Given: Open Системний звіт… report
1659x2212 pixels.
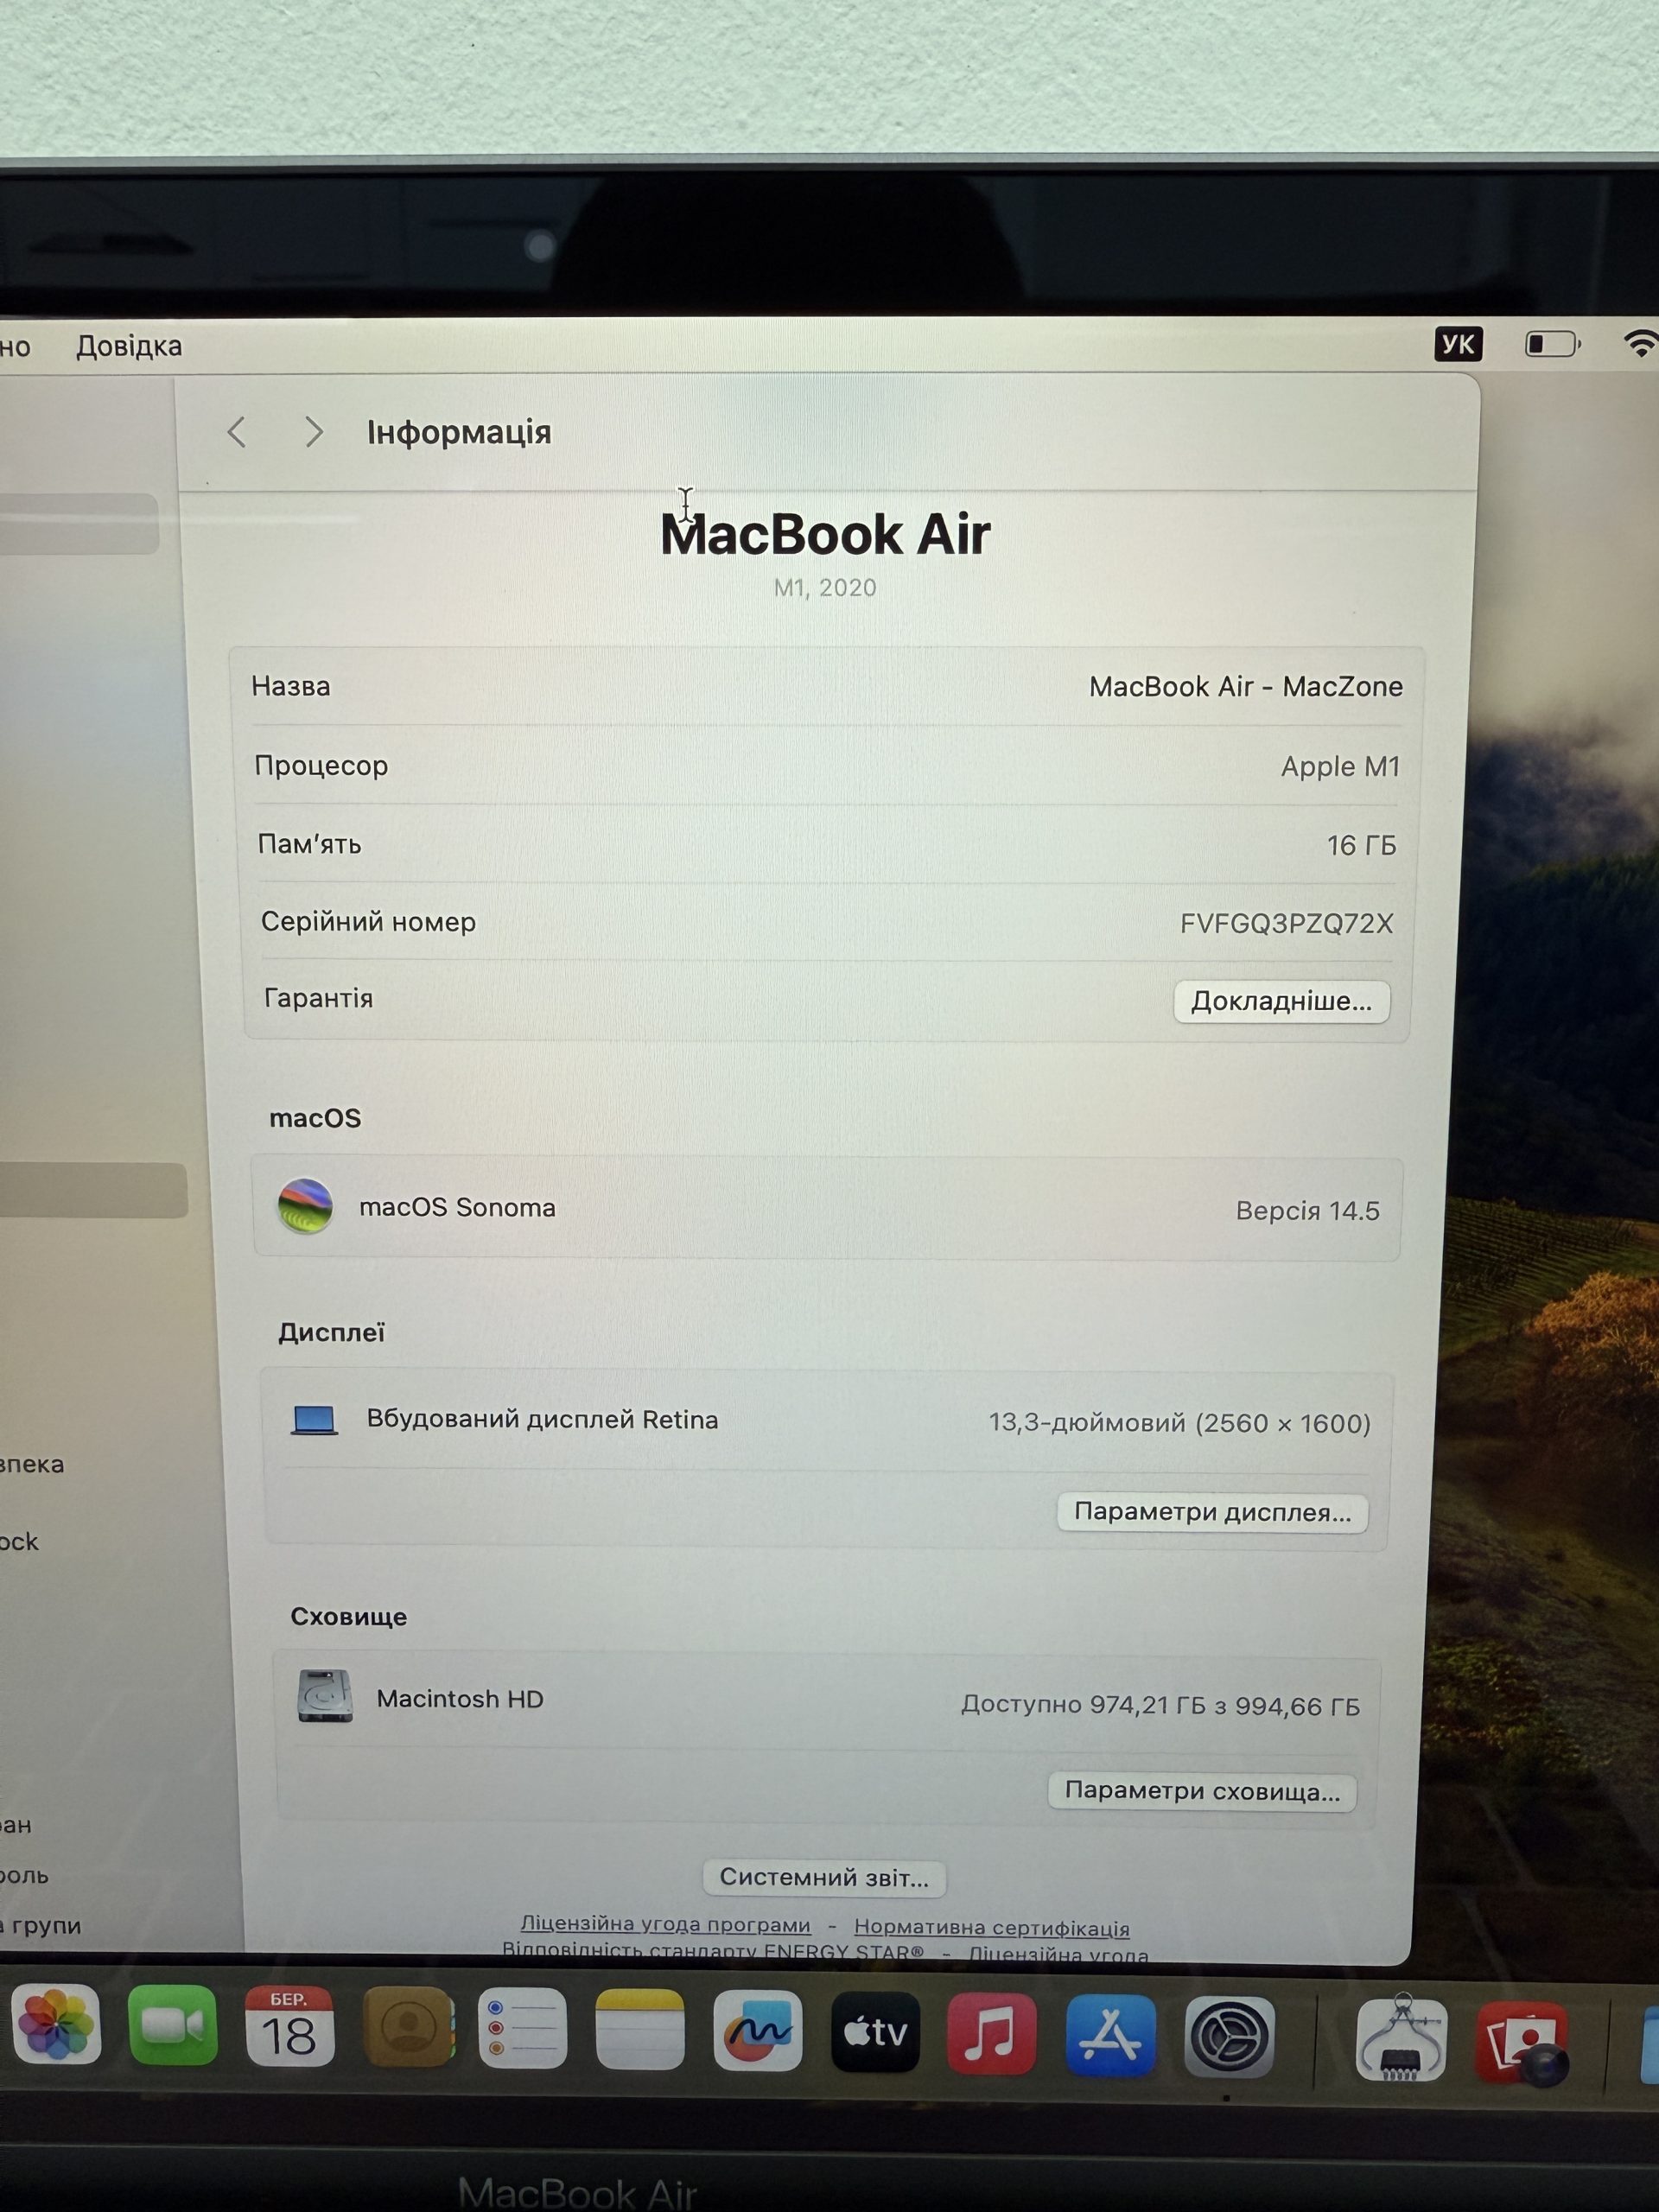Looking at the screenshot, I should tap(824, 1877).
